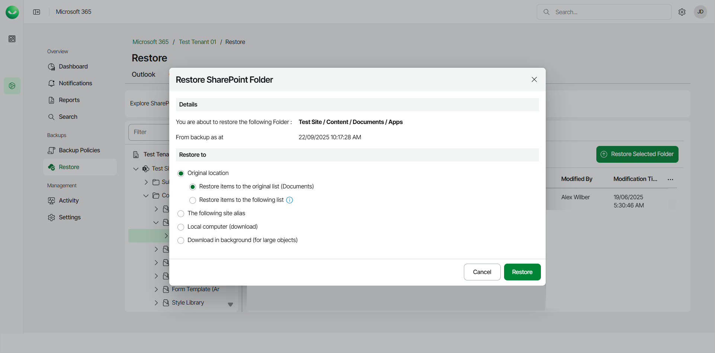Expand the Style Library tree node
715x353 pixels.
click(x=156, y=303)
